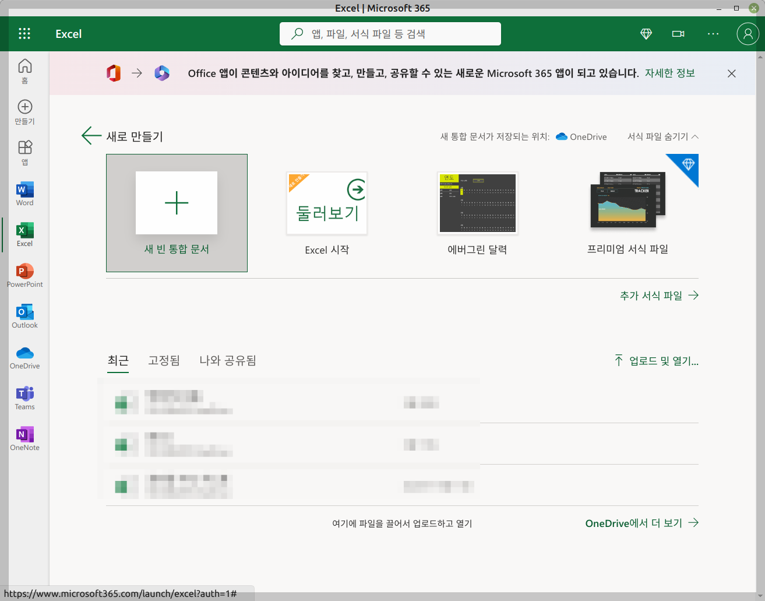This screenshot has height=601, width=765.
Task: Click the Microsoft 365 logo in banner
Action: tap(162, 73)
